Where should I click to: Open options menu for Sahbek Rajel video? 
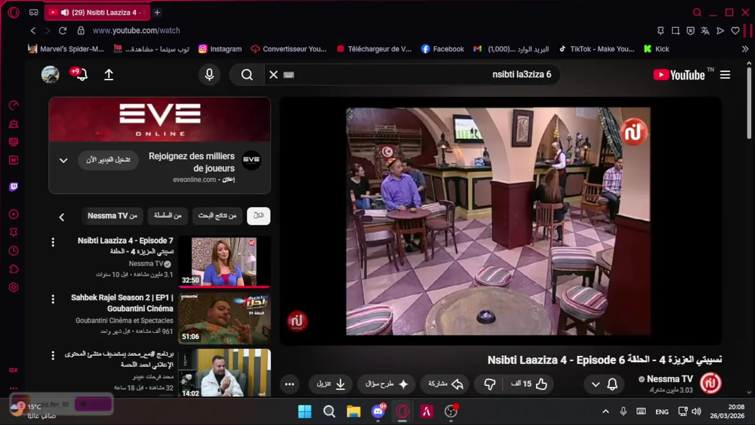point(52,299)
